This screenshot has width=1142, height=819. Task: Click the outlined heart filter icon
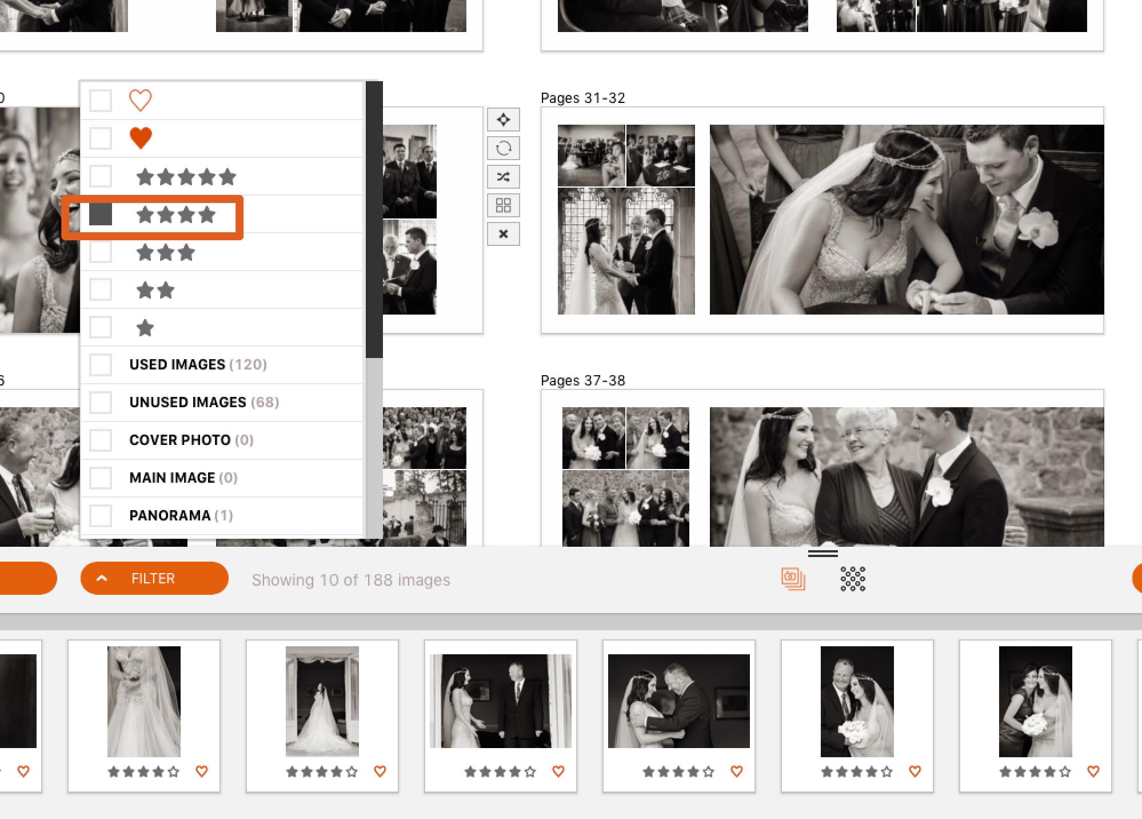(x=140, y=100)
